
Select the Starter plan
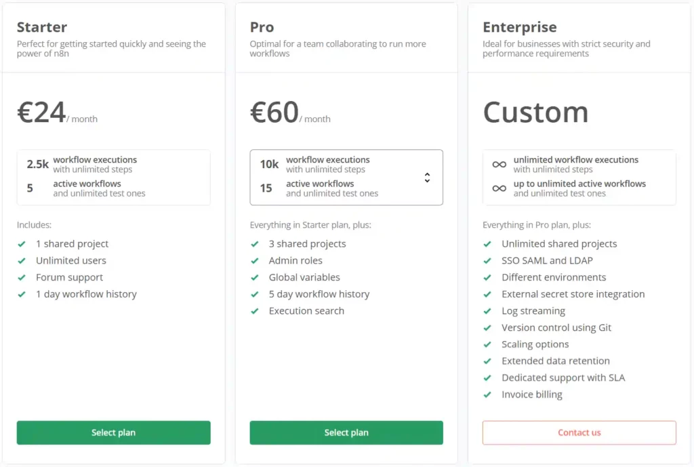coord(113,432)
